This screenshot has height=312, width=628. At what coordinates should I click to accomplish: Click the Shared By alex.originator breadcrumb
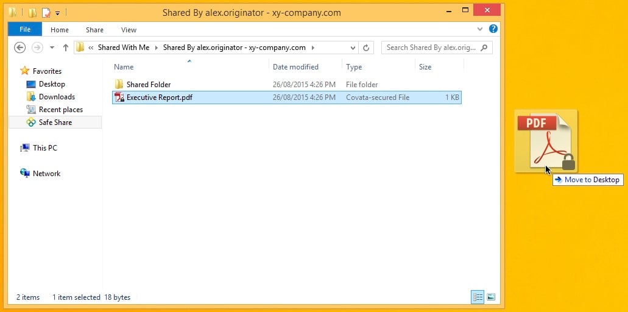coord(235,48)
